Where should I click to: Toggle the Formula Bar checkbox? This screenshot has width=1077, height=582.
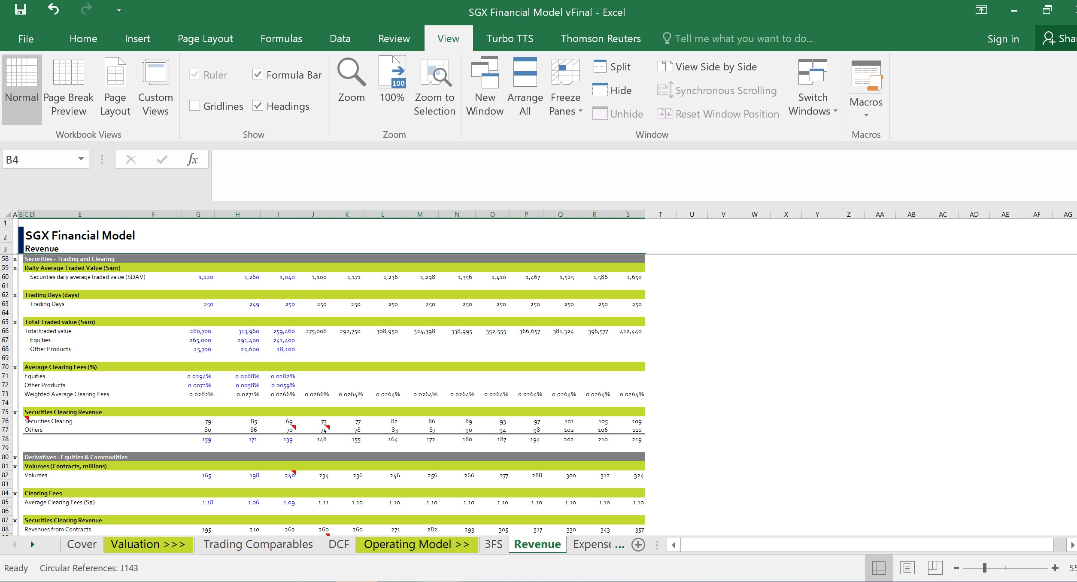[x=258, y=74]
